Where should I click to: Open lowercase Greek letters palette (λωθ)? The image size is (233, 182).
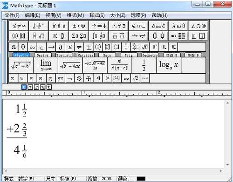point(178,26)
